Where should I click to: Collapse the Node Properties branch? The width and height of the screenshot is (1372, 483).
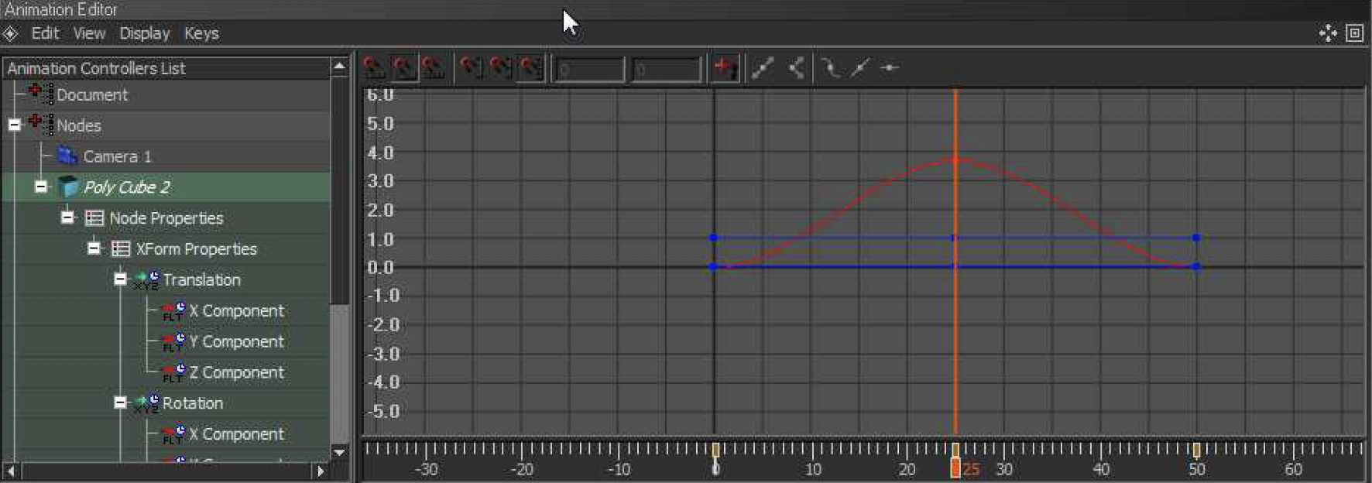click(68, 218)
